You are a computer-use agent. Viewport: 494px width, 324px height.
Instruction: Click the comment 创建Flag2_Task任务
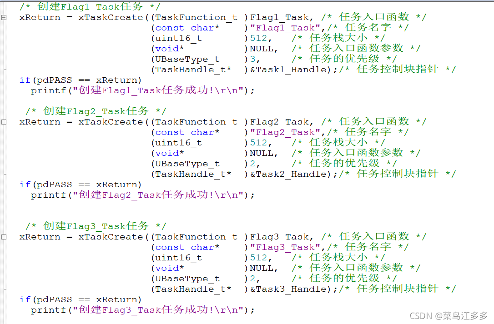pos(96,111)
